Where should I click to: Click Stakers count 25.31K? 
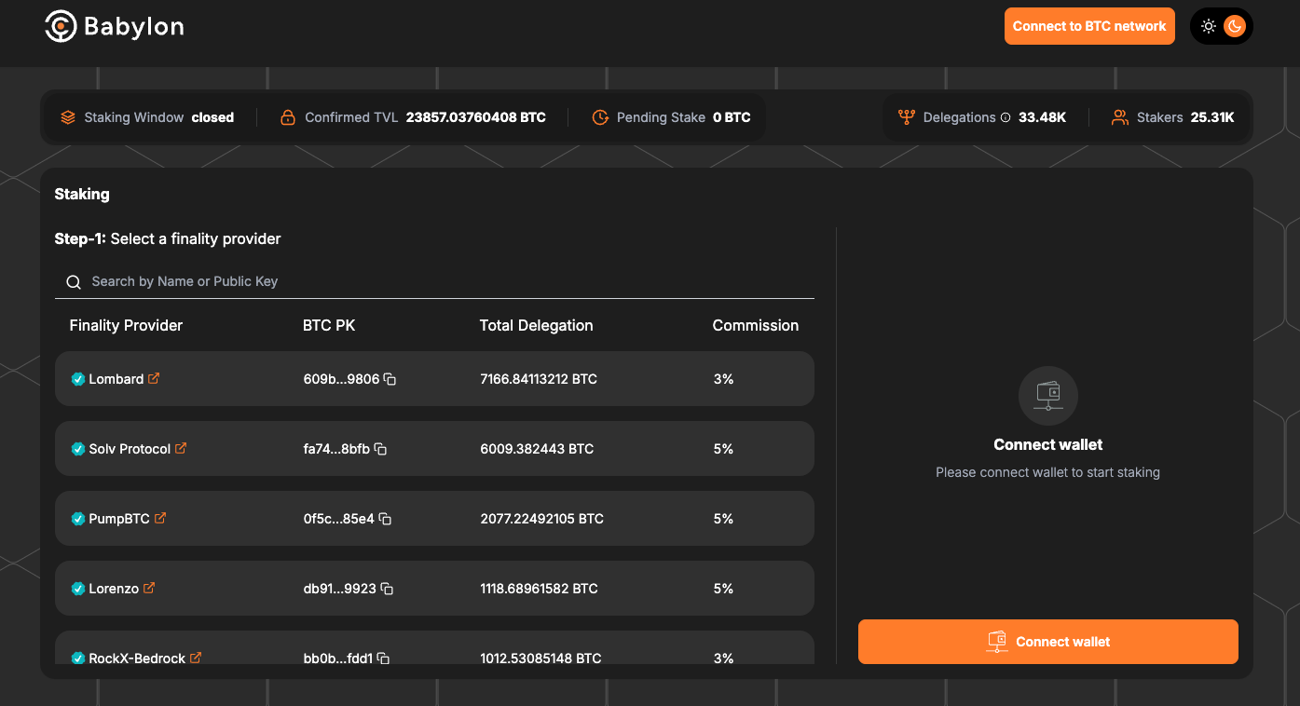tap(1212, 117)
